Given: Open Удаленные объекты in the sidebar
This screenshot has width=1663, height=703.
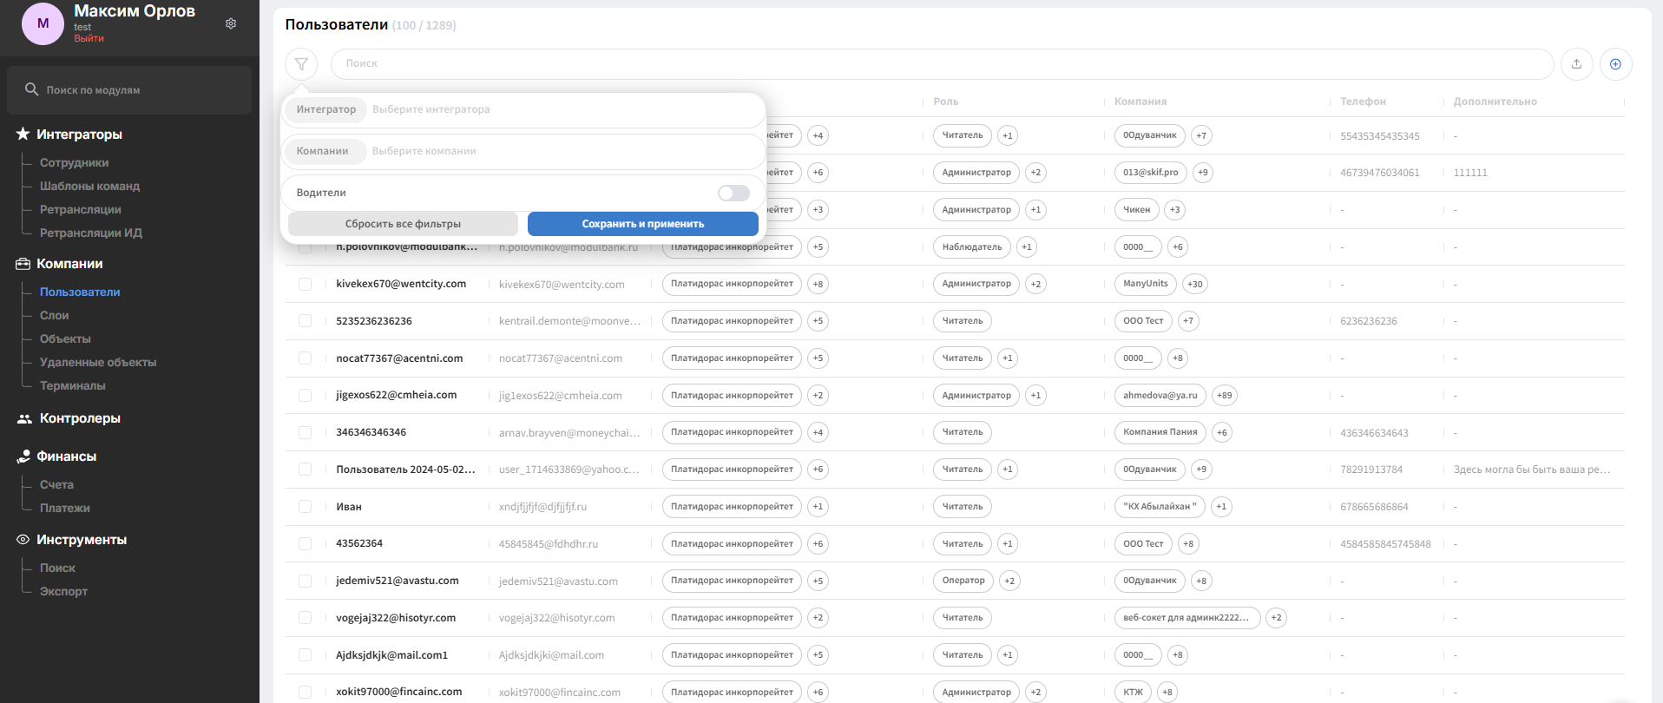Looking at the screenshot, I should click(98, 362).
